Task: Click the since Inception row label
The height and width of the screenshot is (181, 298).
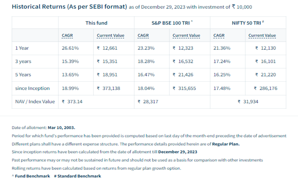Action: click(x=32, y=88)
